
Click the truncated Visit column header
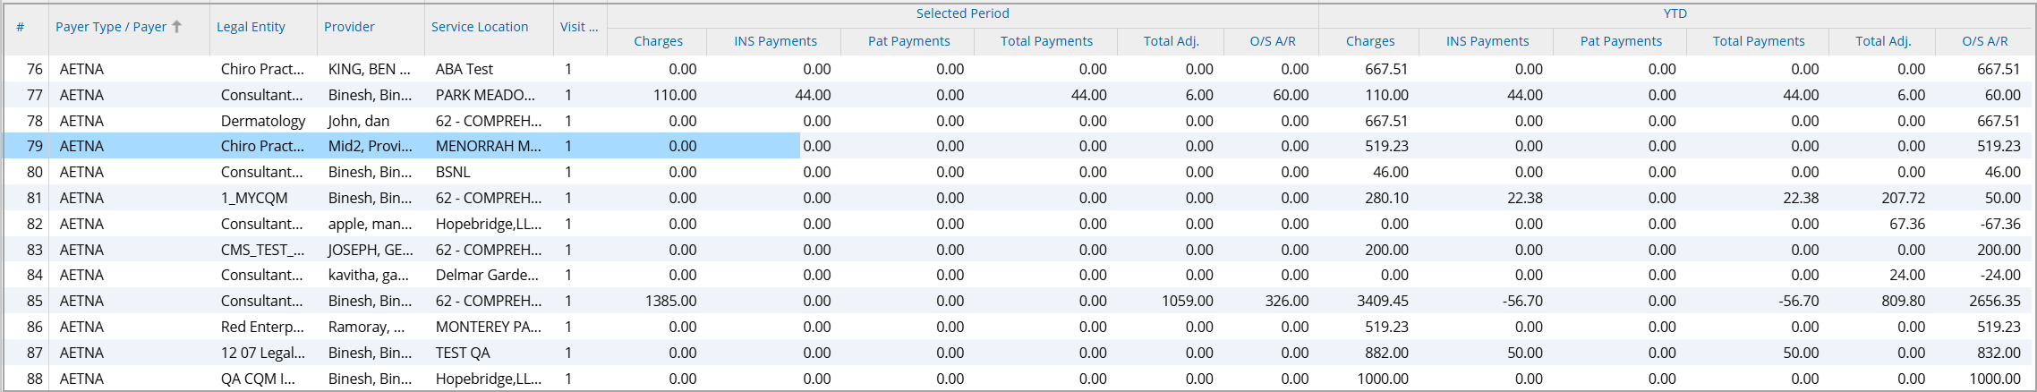(578, 27)
